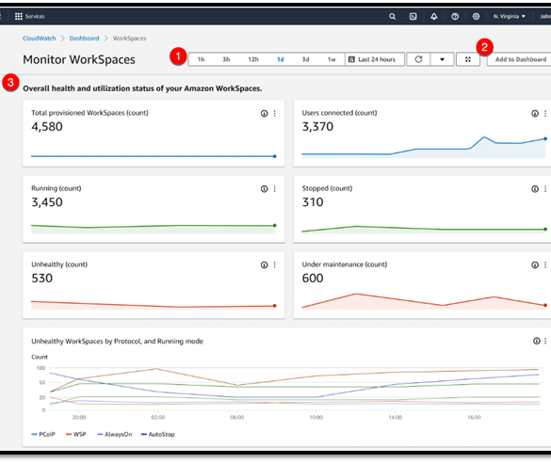This screenshot has height=463, width=551.
Task: Open the help question mark icon
Action: [x=455, y=17]
